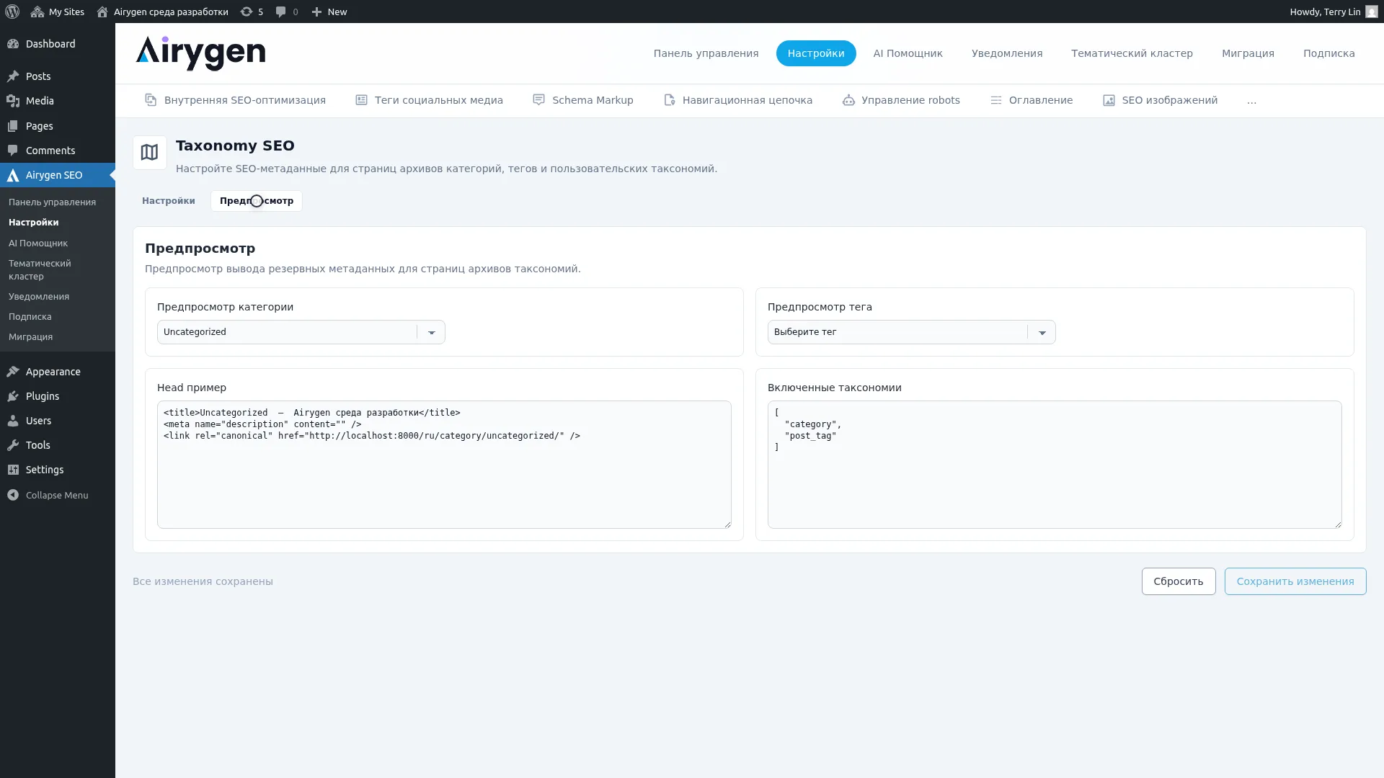Open Внутренняя SEO-оптимизация section link
Image resolution: width=1384 pixels, height=778 pixels.
(235, 100)
